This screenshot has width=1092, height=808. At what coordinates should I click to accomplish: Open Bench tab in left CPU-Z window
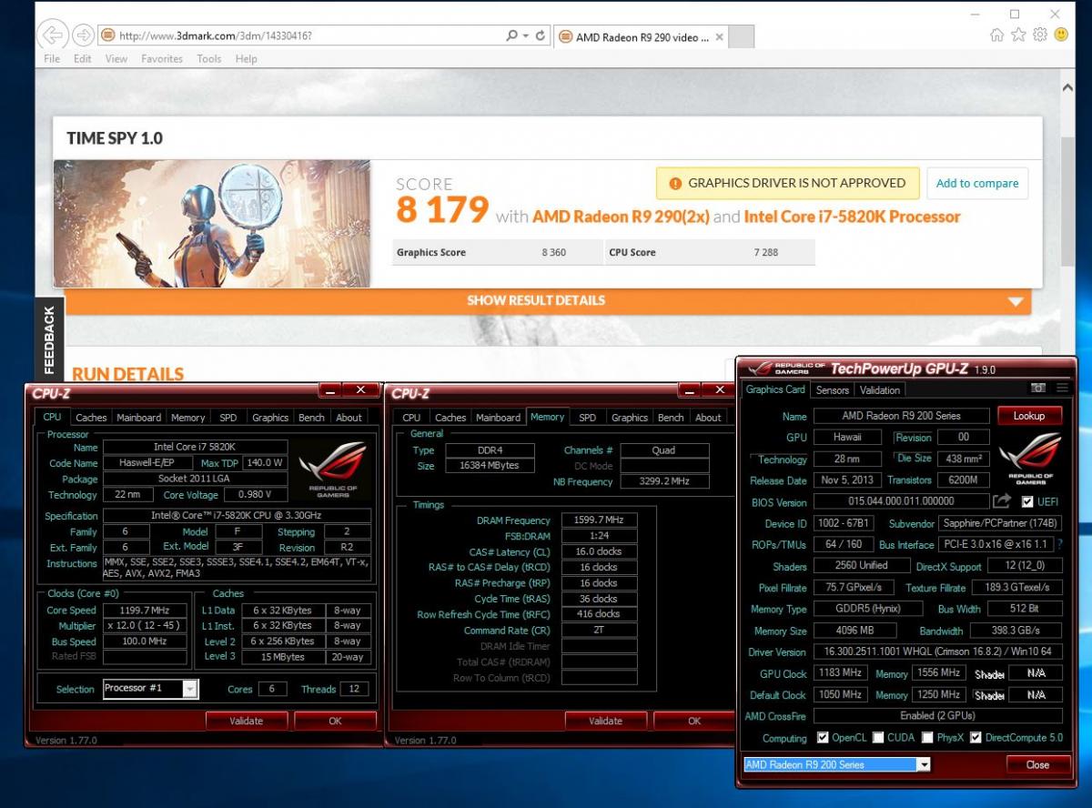[311, 418]
